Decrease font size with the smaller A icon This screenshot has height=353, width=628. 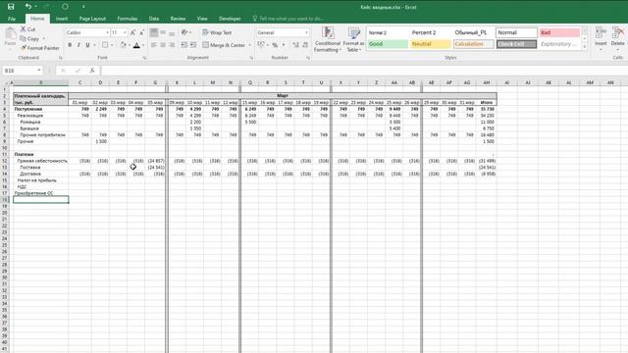point(141,32)
